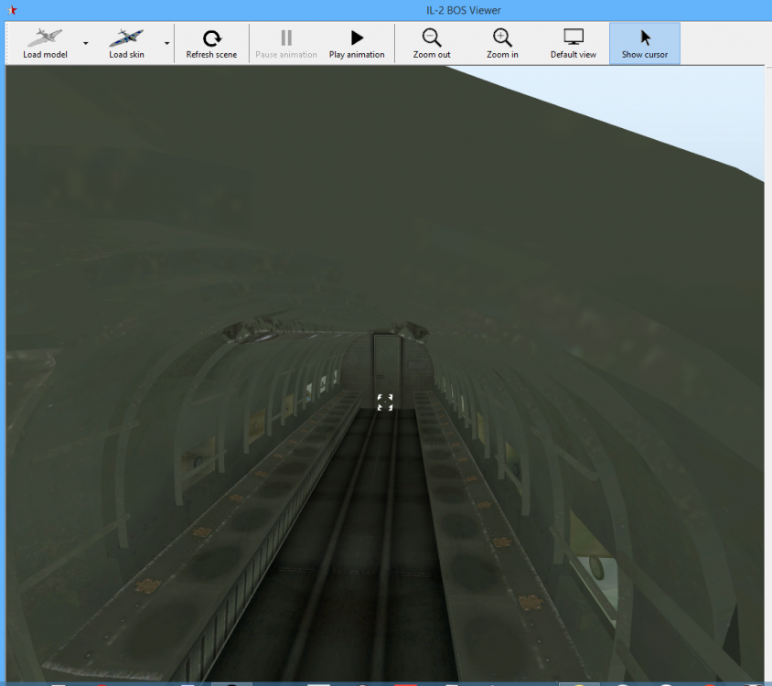The height and width of the screenshot is (686, 772).
Task: Click the red star app icon in title bar
Action: tap(12, 10)
